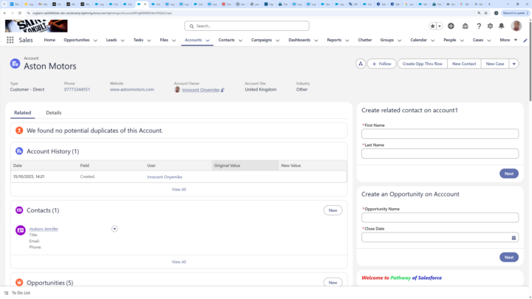
Task: Open the Salesforce Help question mark
Action: tap(478, 26)
